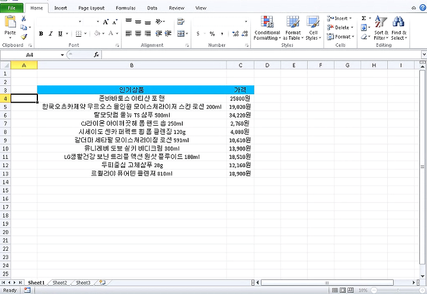The width and height of the screenshot is (427, 294).
Task: Switch to Normal view in status bar
Action: pos(335,290)
